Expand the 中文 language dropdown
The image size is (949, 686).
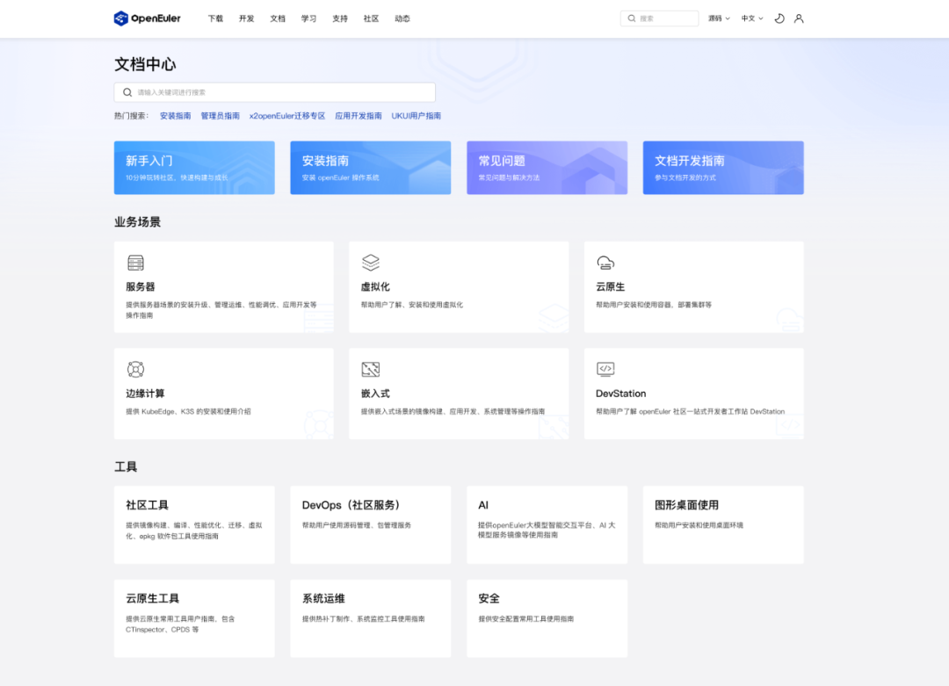[752, 18]
